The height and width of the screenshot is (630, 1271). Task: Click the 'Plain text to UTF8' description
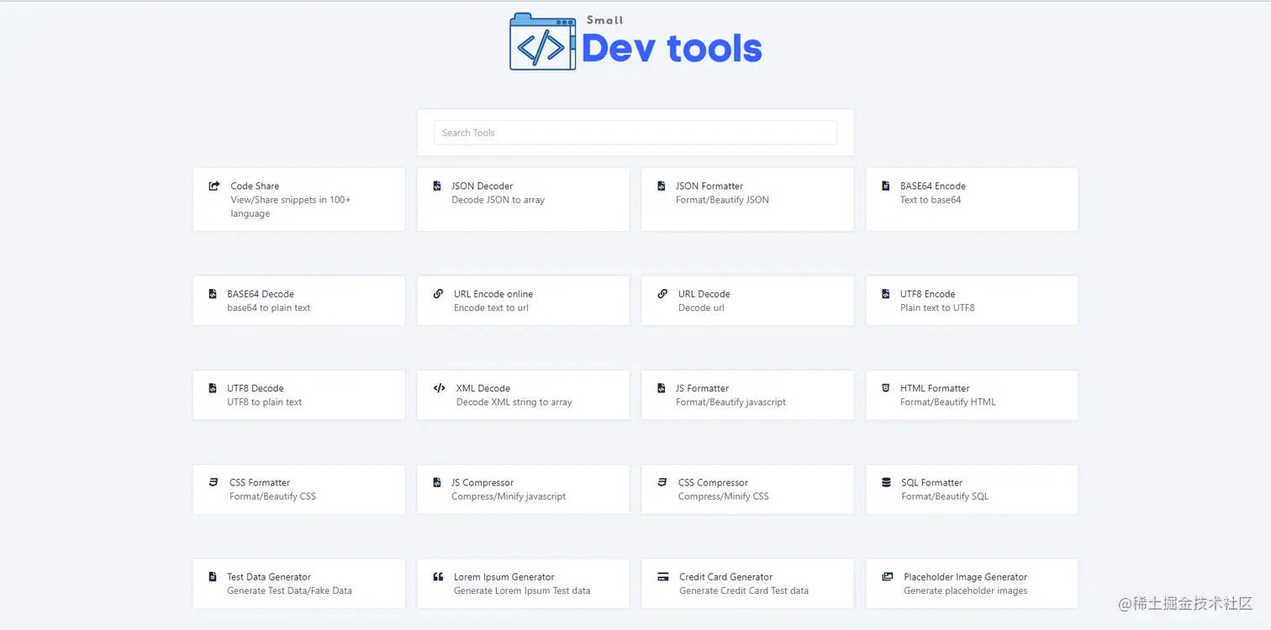click(x=937, y=308)
